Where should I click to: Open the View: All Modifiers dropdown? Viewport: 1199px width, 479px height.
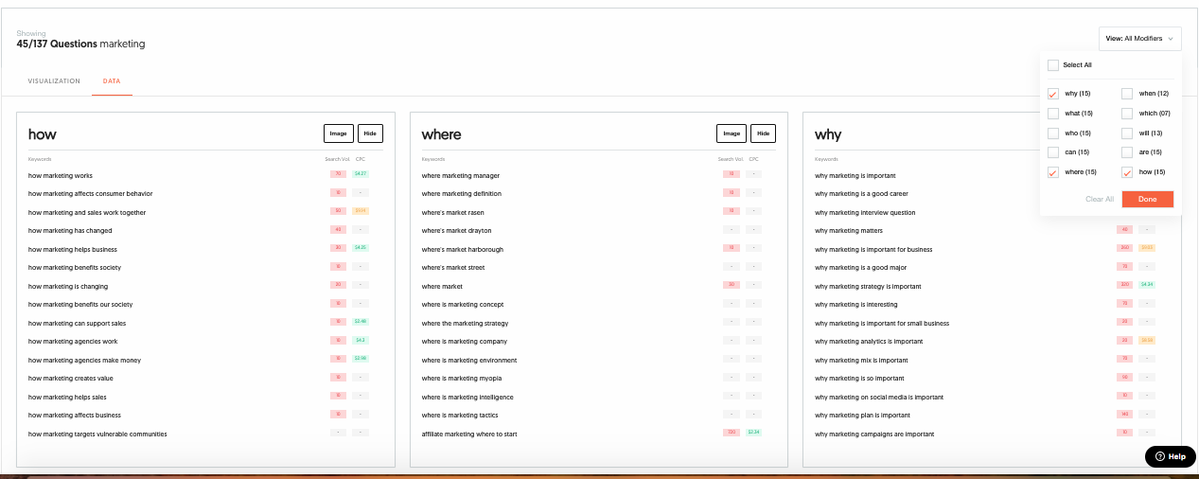[x=1139, y=39]
